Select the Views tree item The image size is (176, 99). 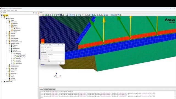12,76
